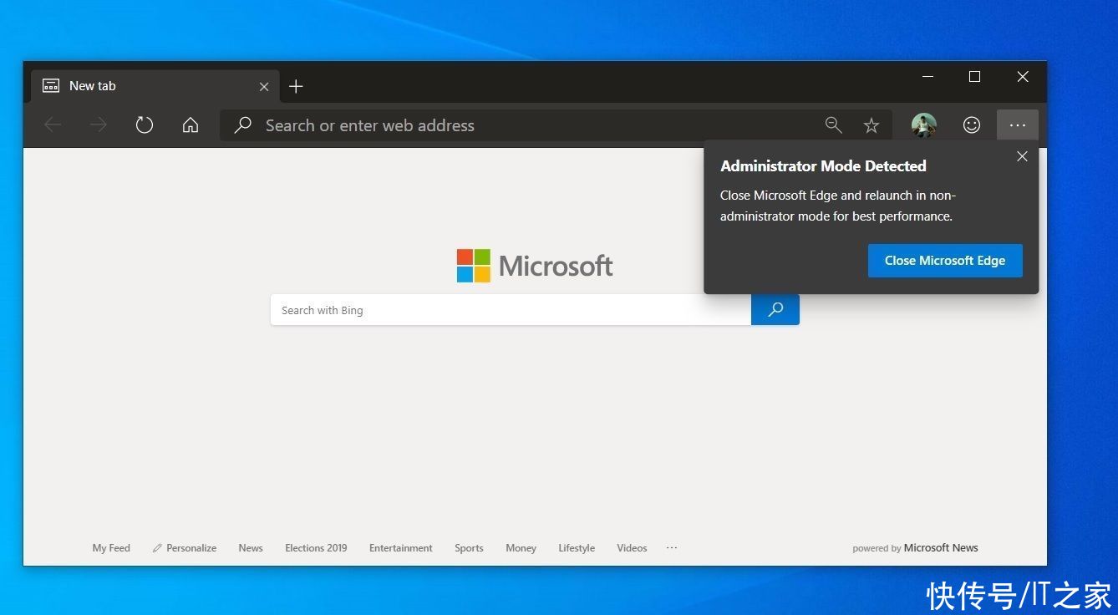Focus the Search or enter web address bar
The width and height of the screenshot is (1118, 615).
(556, 125)
